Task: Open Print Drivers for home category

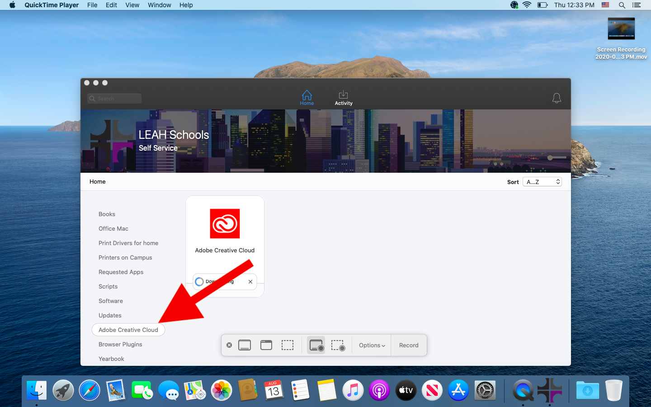Action: (128, 243)
